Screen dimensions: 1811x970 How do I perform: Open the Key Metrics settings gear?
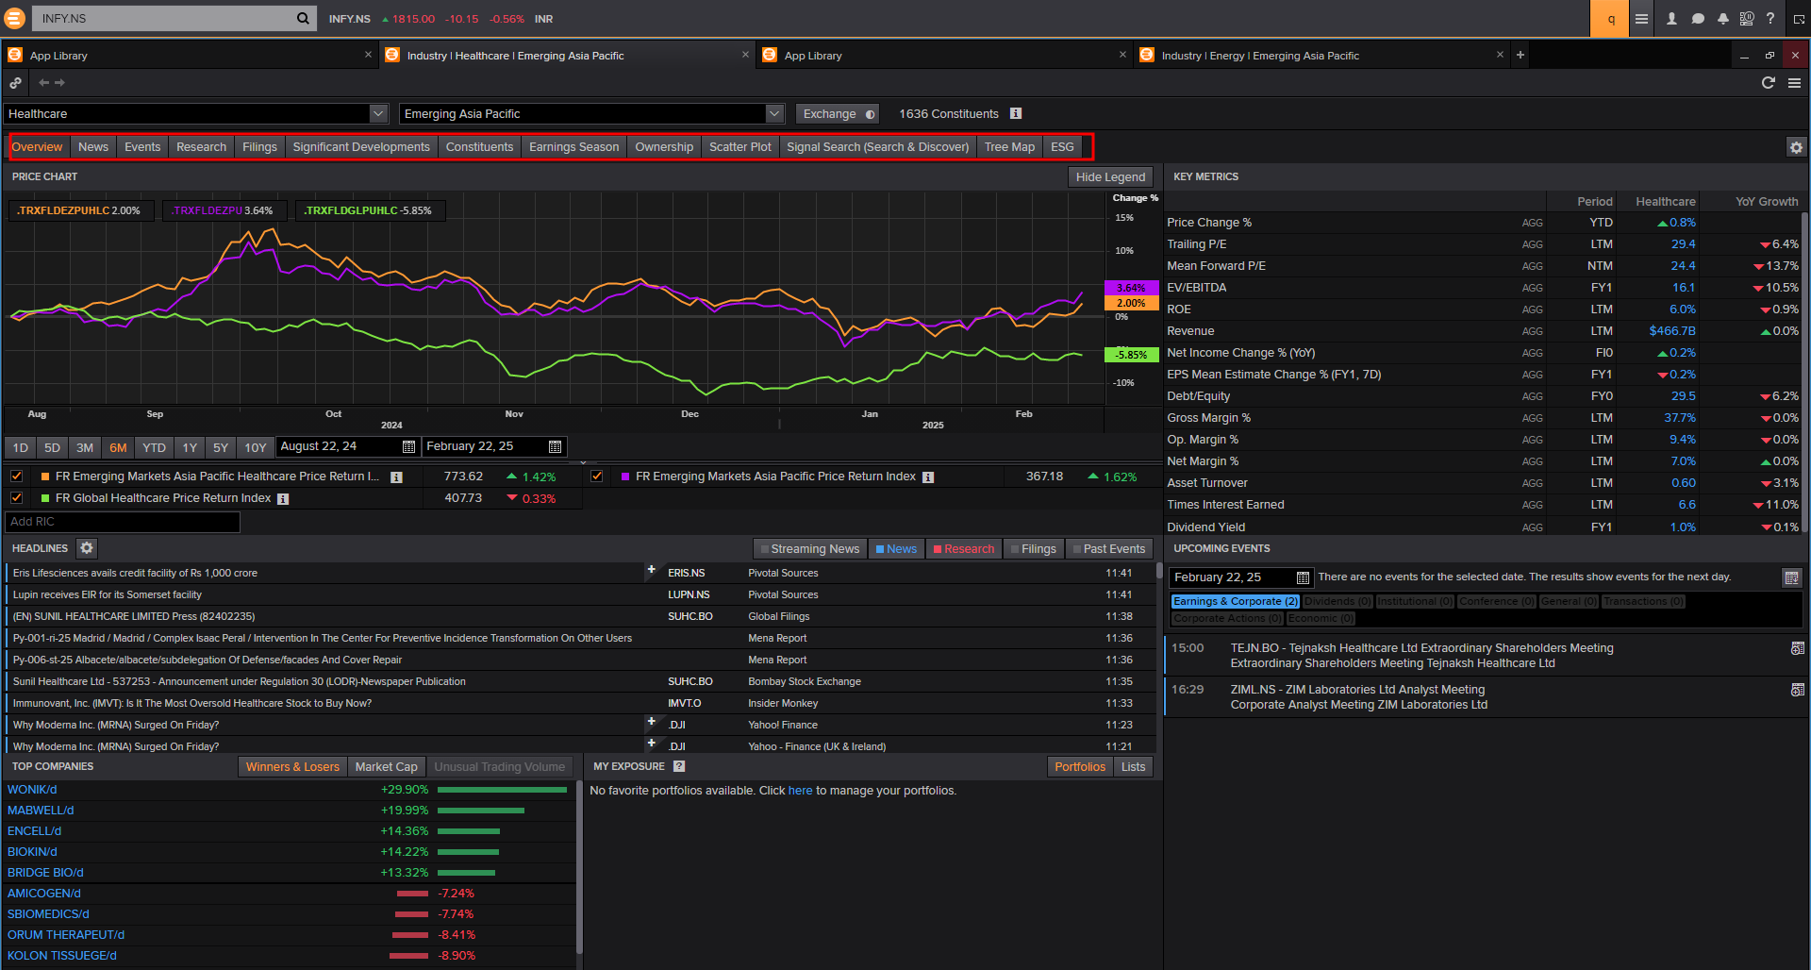click(x=1795, y=147)
